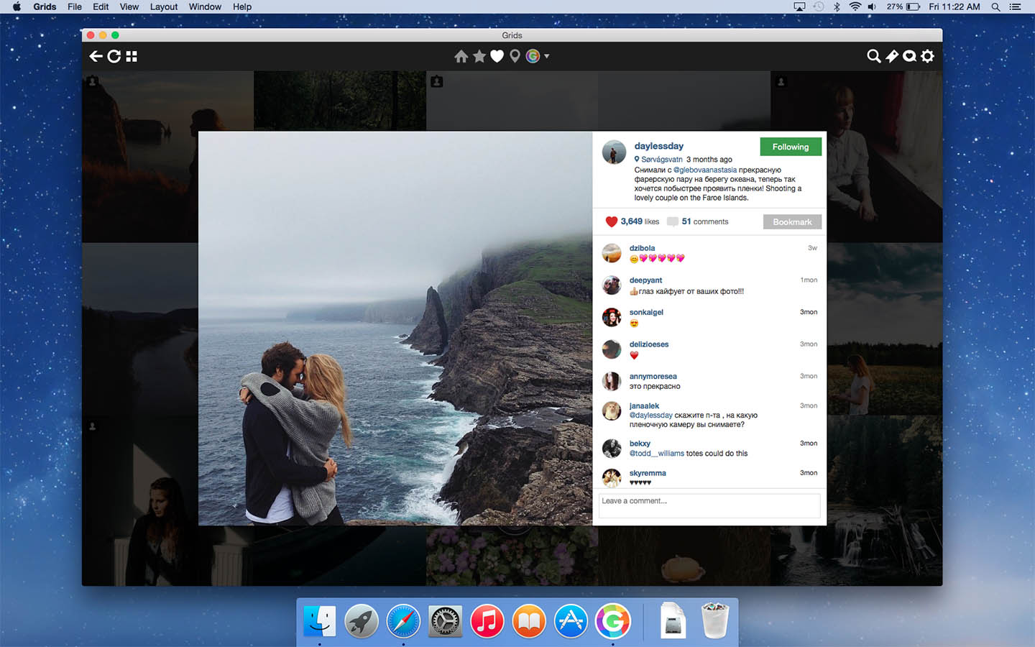Screen dimensions: 1035x647
Task: Show liked posts via heart toolbar icon
Action: point(497,56)
